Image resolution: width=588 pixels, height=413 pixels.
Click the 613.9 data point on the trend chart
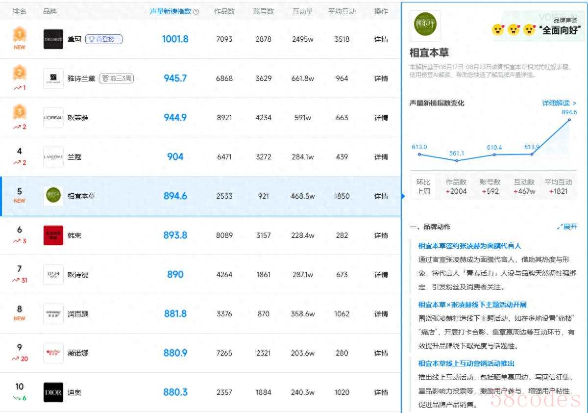[532, 155]
